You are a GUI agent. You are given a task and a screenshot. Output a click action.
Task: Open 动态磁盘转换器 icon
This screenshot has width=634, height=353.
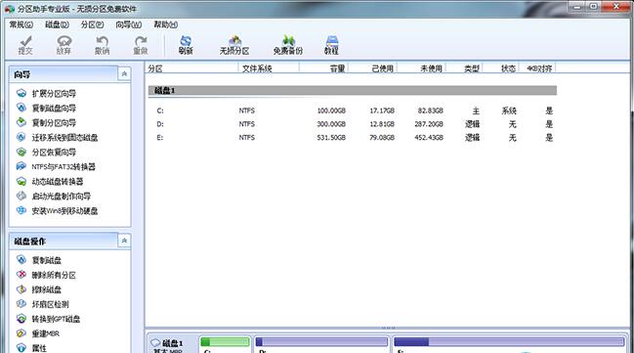point(21,181)
